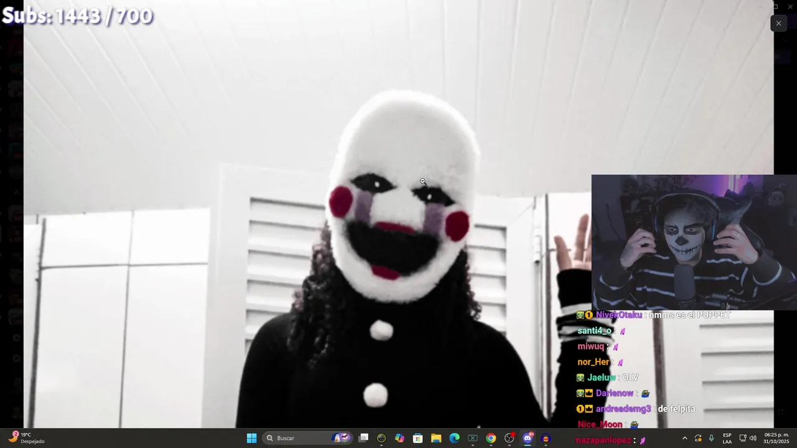Open the ESP LAA language switcher

[727, 438]
